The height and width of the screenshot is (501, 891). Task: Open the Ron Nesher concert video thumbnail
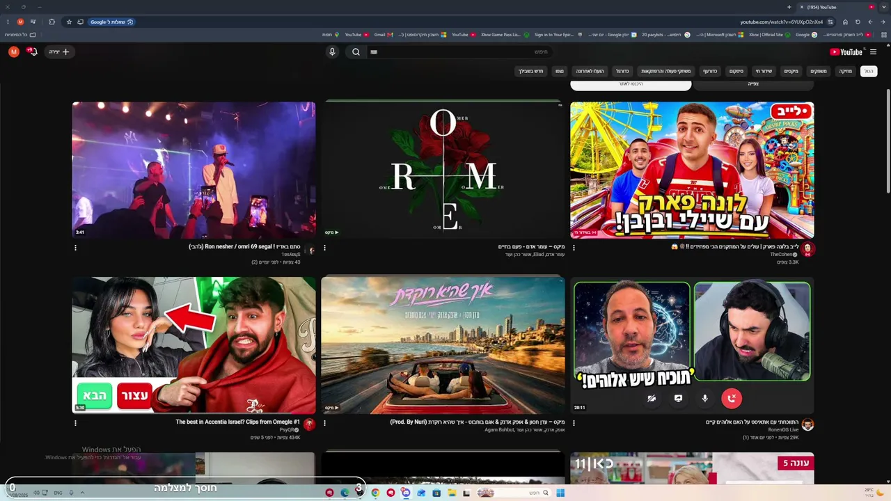194,170
